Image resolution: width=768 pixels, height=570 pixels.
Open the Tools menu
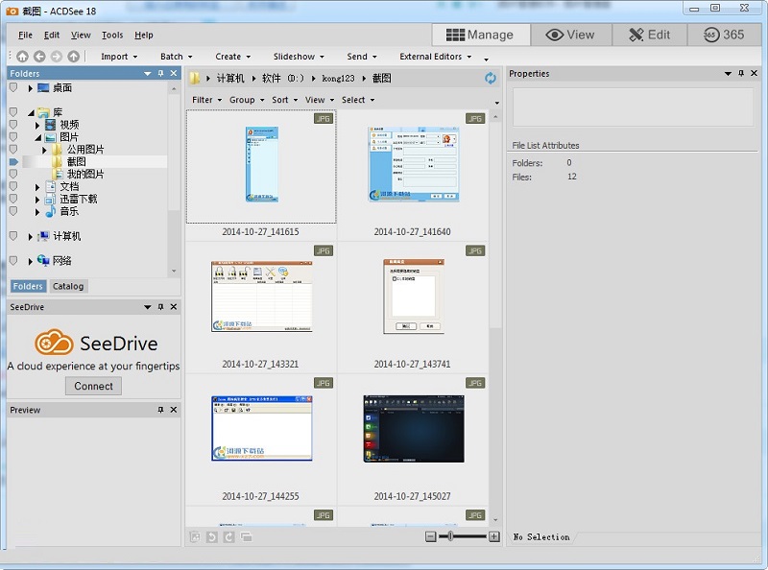pyautogui.click(x=112, y=36)
